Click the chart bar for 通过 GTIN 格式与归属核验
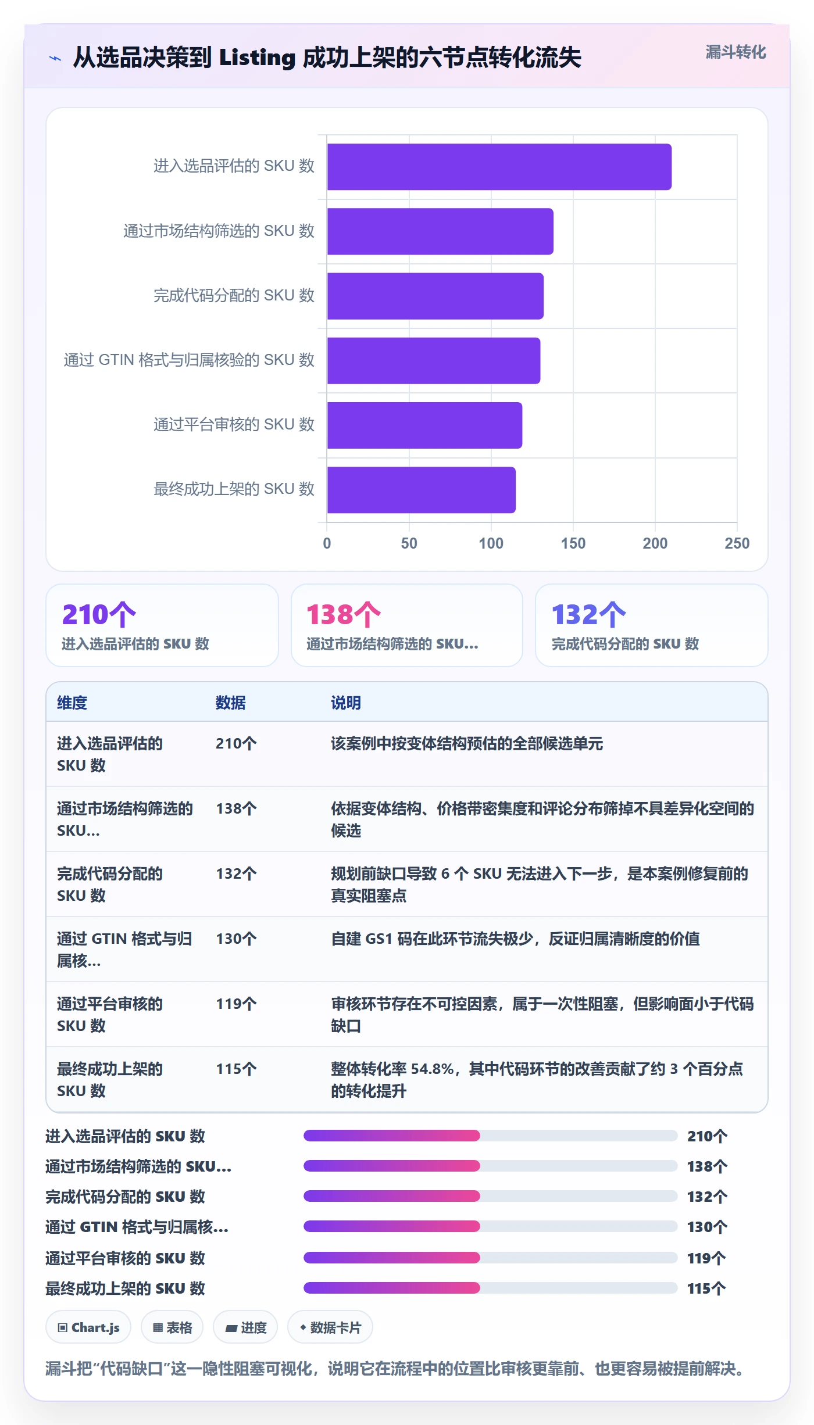 click(x=434, y=360)
